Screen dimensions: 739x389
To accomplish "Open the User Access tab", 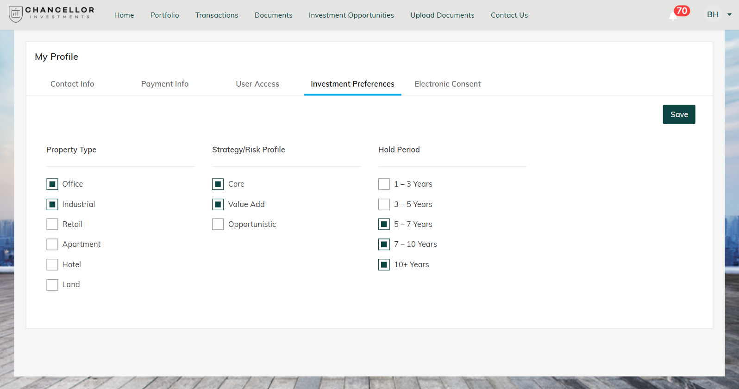I will [x=257, y=84].
